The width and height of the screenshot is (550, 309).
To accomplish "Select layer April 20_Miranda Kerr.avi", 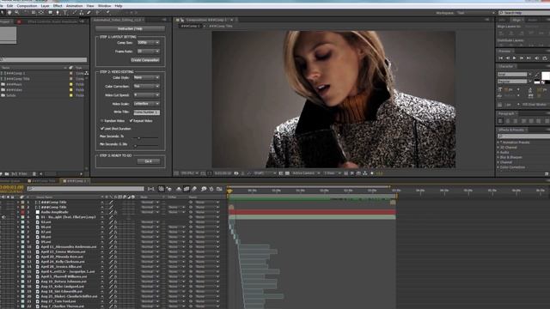I will pos(62,257).
